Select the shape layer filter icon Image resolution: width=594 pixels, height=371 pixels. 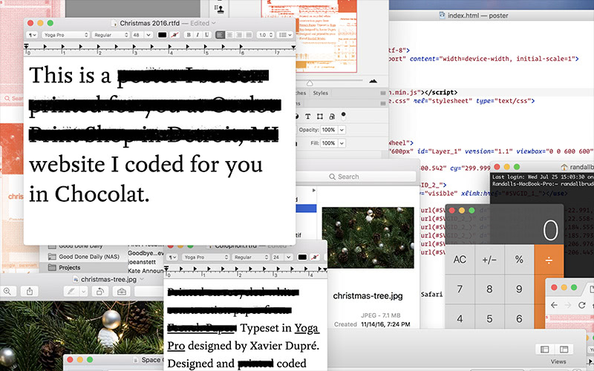[320, 116]
